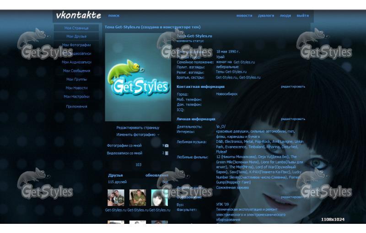This screenshot has width=366, height=233.
Task: Open Моя Страница in sidebar
Action: 76,28
